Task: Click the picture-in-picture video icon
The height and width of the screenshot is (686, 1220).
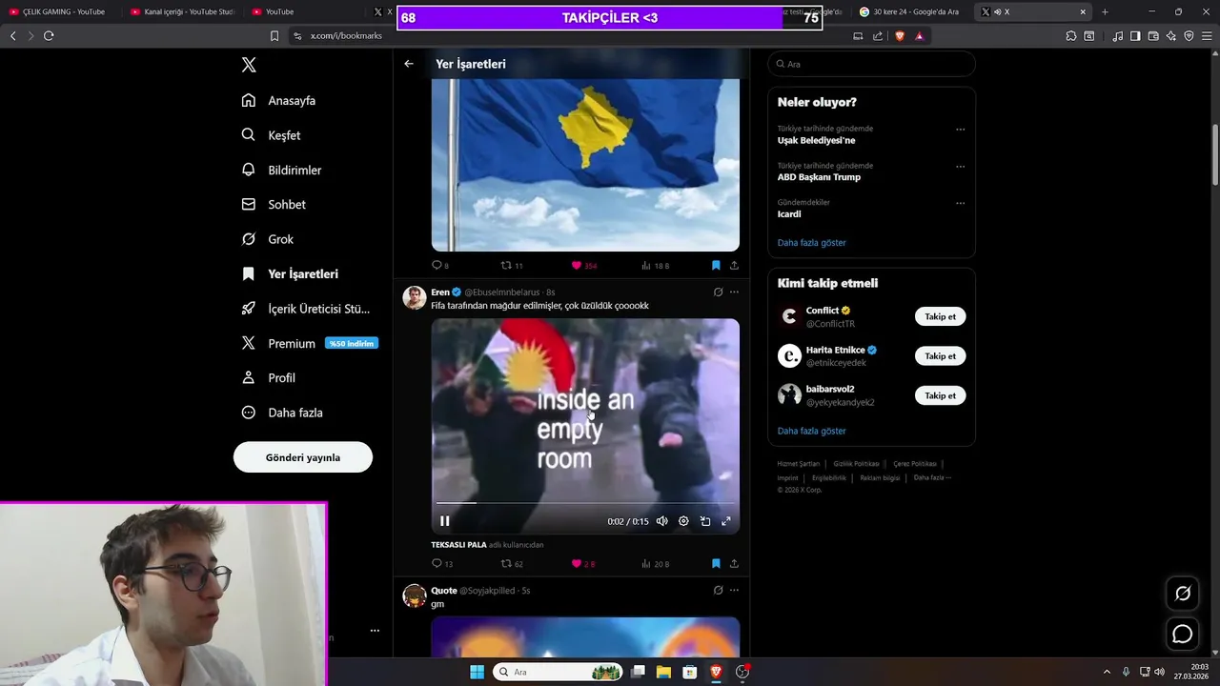Action: coord(705,521)
